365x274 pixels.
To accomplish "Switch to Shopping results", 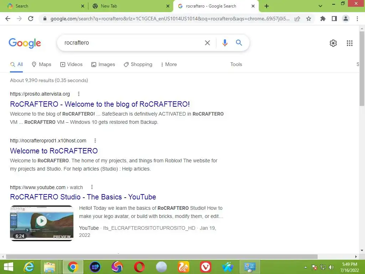I will 138,65.
